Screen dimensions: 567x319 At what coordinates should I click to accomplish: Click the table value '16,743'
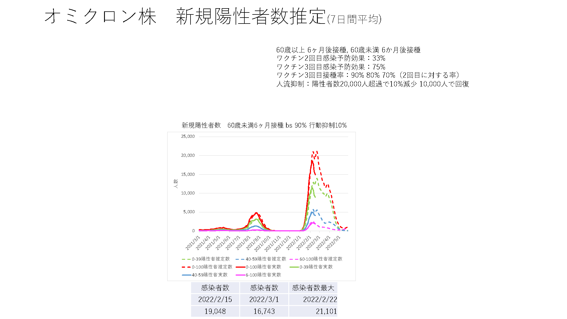(264, 311)
